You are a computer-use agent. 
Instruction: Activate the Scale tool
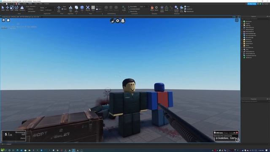pyautogui.click(x=12, y=8)
